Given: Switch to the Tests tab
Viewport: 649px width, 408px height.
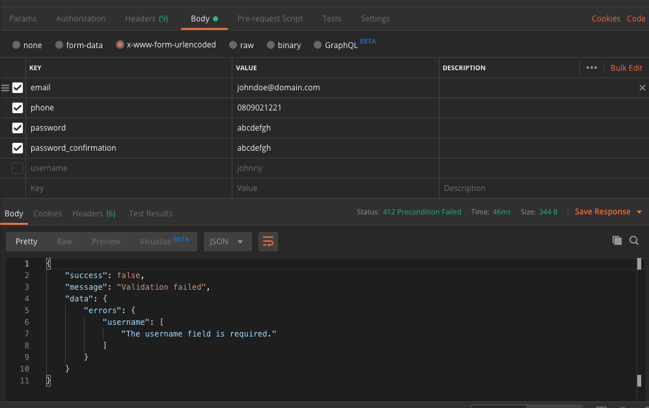Looking at the screenshot, I should 331,19.
